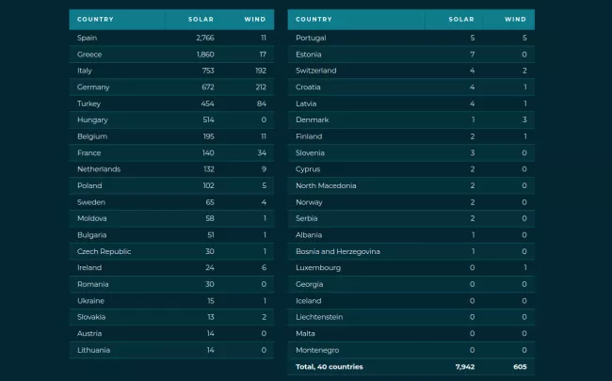Click right table's COUNTRY column header

click(314, 19)
